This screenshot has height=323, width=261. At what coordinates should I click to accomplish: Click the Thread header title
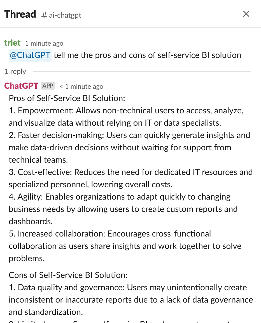20,14
